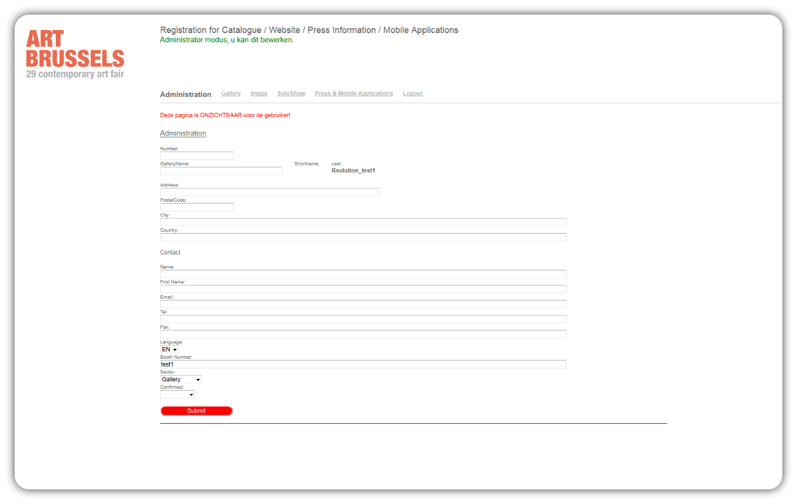Click the Email input field

[x=363, y=304]
